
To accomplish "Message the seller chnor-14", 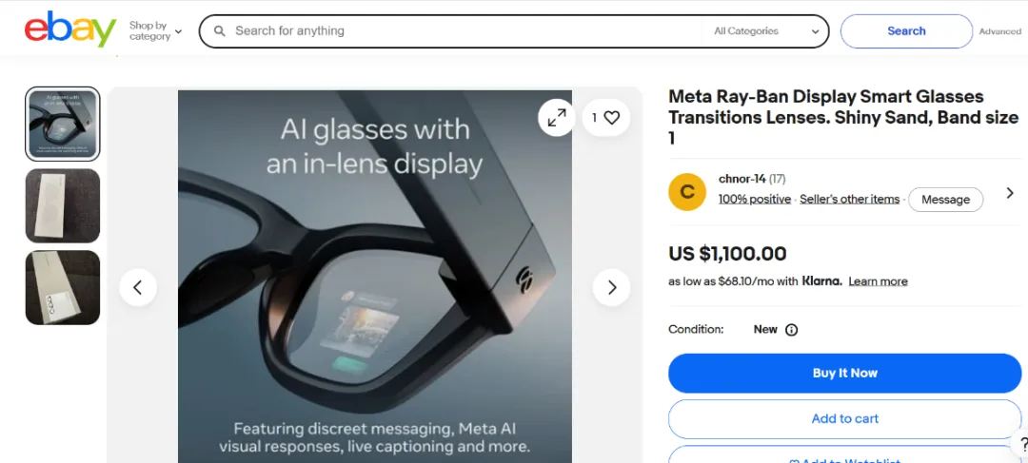I will coord(945,200).
